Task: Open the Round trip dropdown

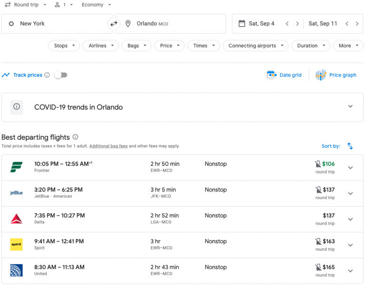Action: tap(26, 5)
